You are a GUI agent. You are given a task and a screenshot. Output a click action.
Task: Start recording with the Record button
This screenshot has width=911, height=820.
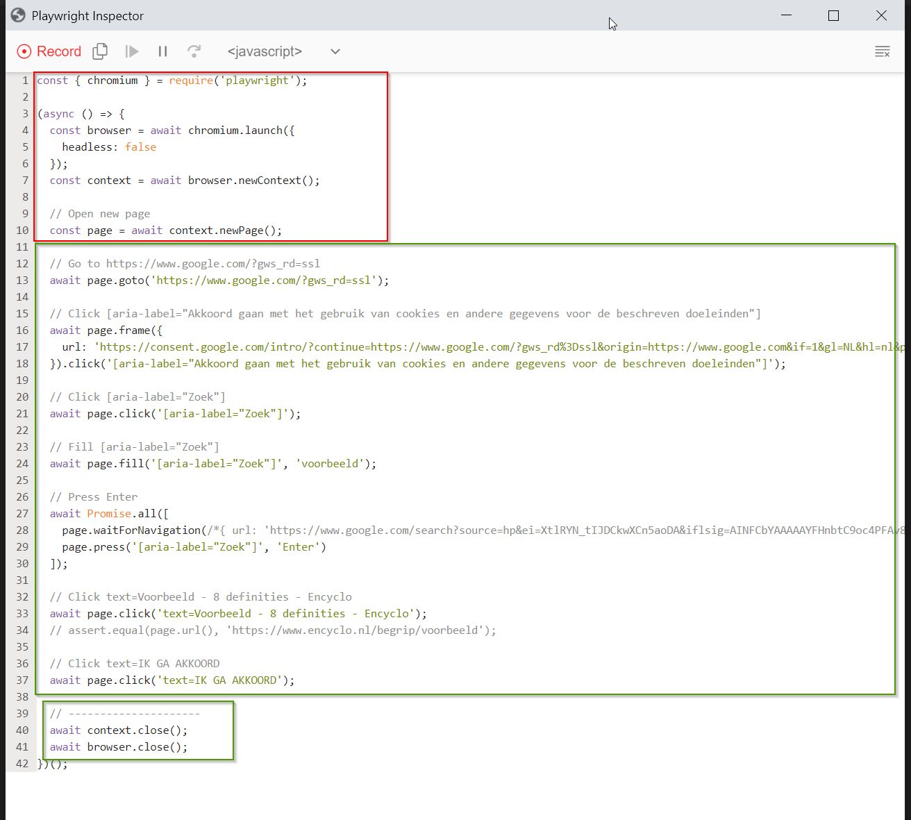pyautogui.click(x=49, y=51)
